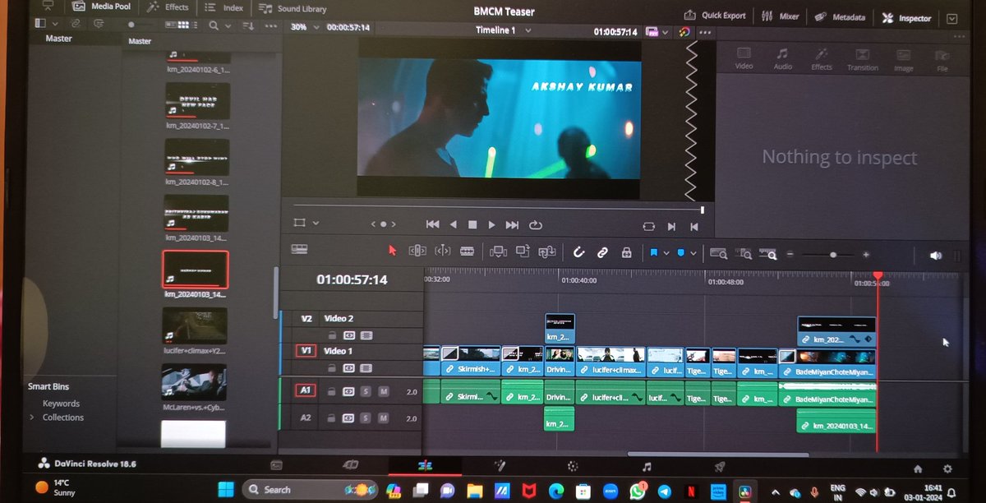Open the Fairlight page icon
The height and width of the screenshot is (503, 986).
(x=647, y=466)
